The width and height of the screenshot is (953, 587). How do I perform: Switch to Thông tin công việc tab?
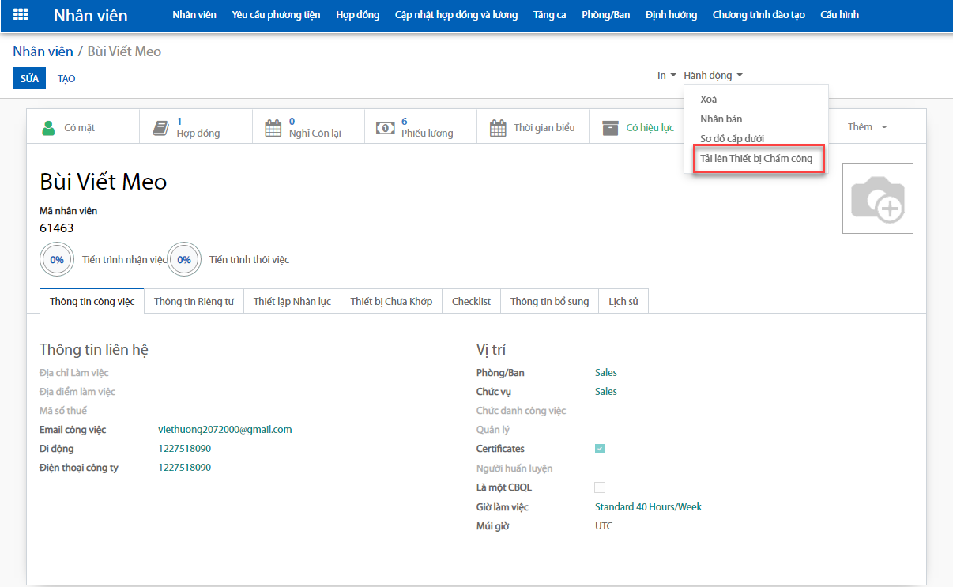(x=92, y=301)
